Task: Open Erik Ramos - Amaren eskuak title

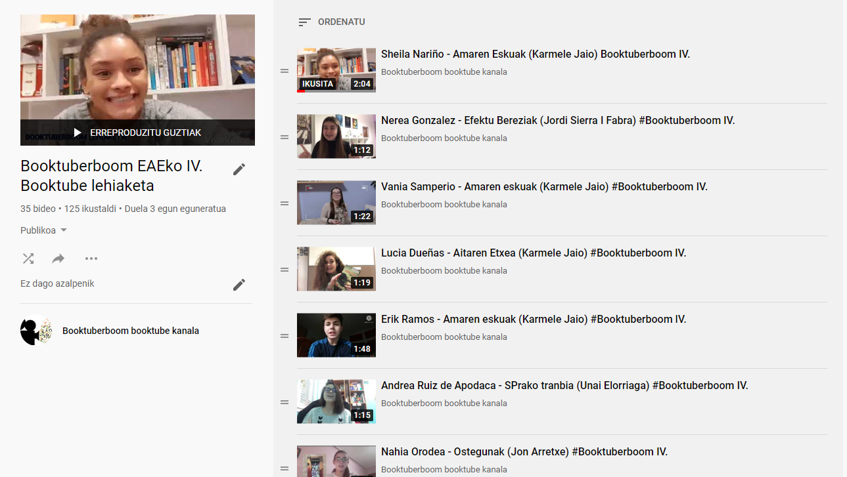Action: pos(534,320)
